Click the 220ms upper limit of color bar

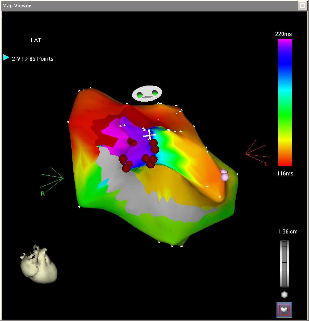pyautogui.click(x=283, y=34)
